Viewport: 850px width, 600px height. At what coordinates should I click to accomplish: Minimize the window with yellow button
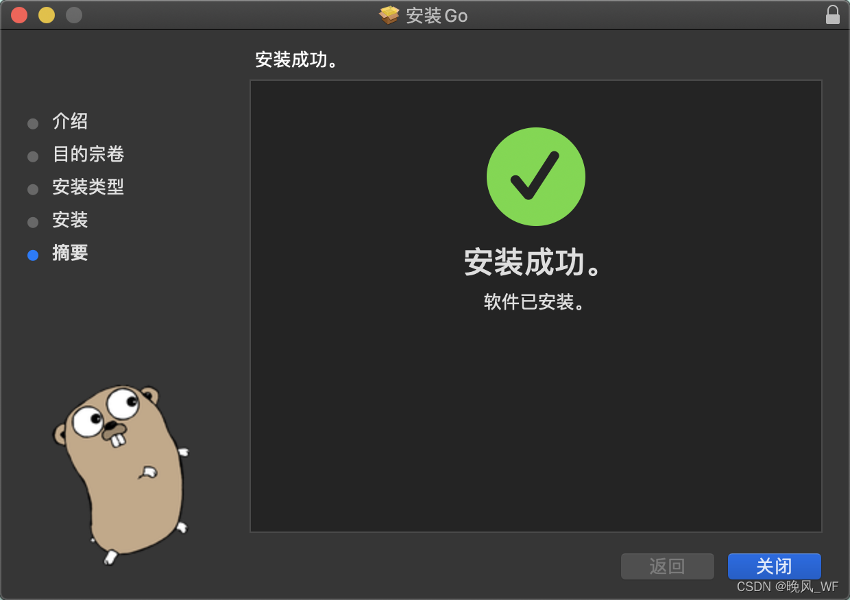47,14
